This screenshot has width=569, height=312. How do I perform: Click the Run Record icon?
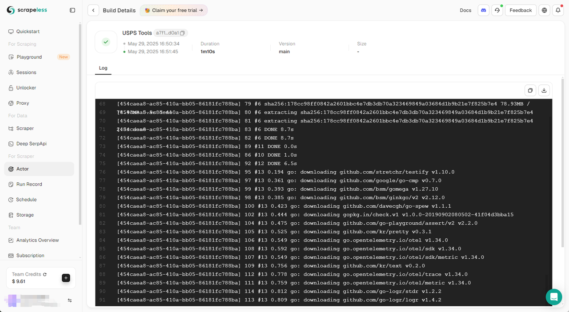(11, 184)
